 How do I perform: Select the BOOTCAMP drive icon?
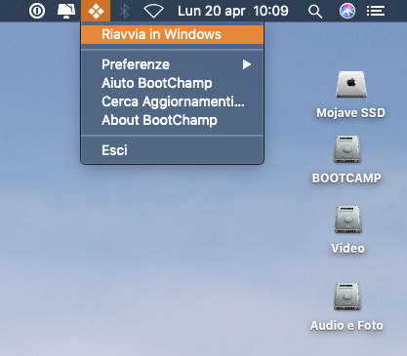click(347, 149)
